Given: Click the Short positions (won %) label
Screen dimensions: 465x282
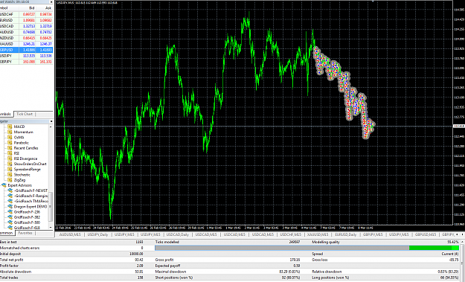Looking at the screenshot, I should click(174, 278).
